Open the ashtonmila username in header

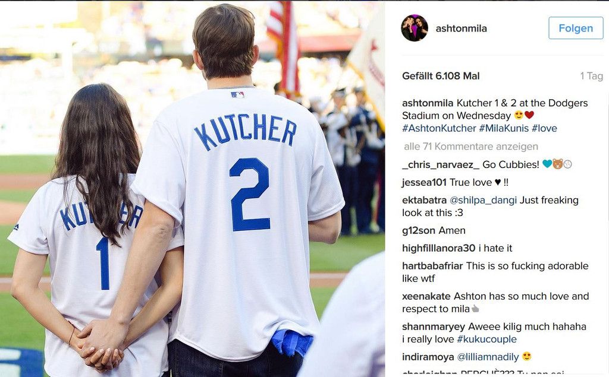[461, 28]
